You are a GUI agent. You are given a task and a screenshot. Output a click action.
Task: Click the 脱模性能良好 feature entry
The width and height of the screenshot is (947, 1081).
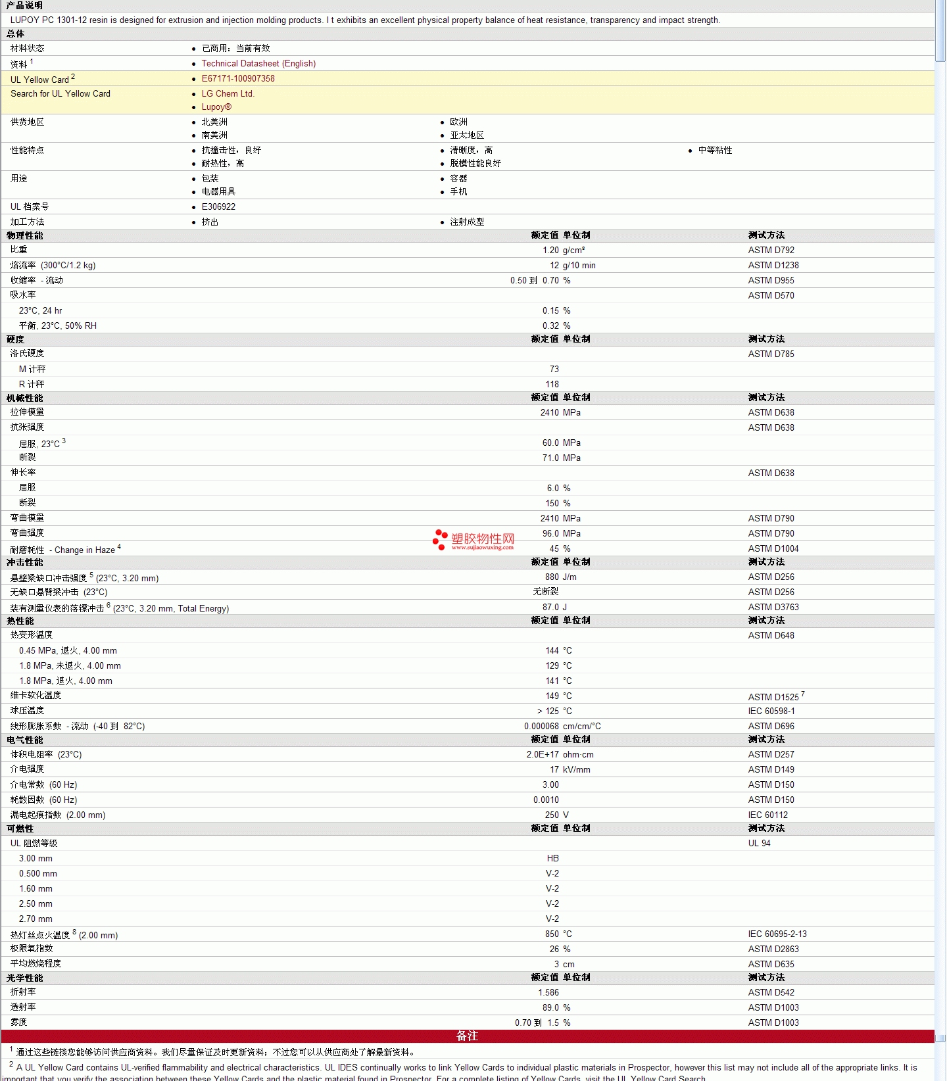[x=475, y=164]
